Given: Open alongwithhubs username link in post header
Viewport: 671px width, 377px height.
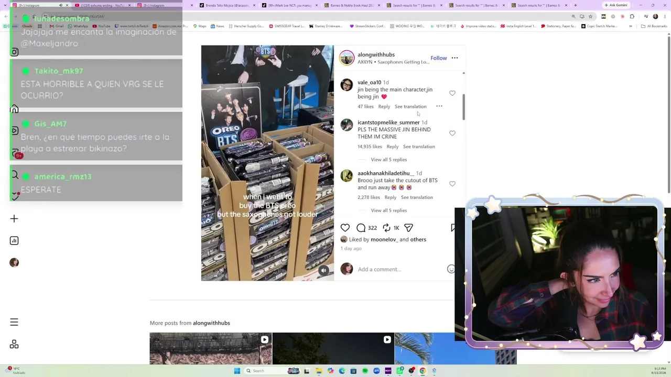Looking at the screenshot, I should (376, 54).
